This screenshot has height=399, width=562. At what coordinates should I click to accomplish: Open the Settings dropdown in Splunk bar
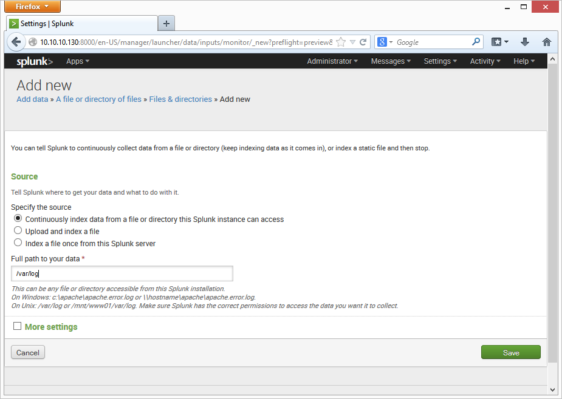440,61
